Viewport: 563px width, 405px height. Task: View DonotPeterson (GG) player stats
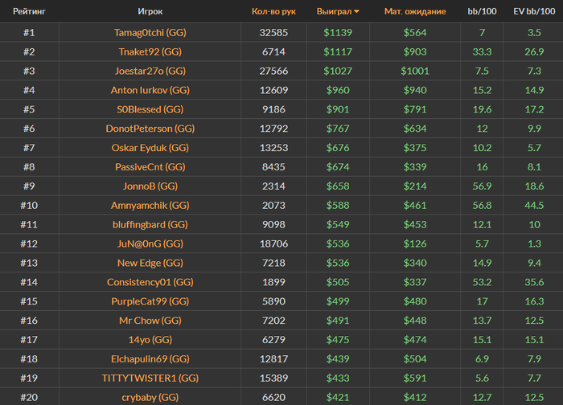[x=150, y=129]
